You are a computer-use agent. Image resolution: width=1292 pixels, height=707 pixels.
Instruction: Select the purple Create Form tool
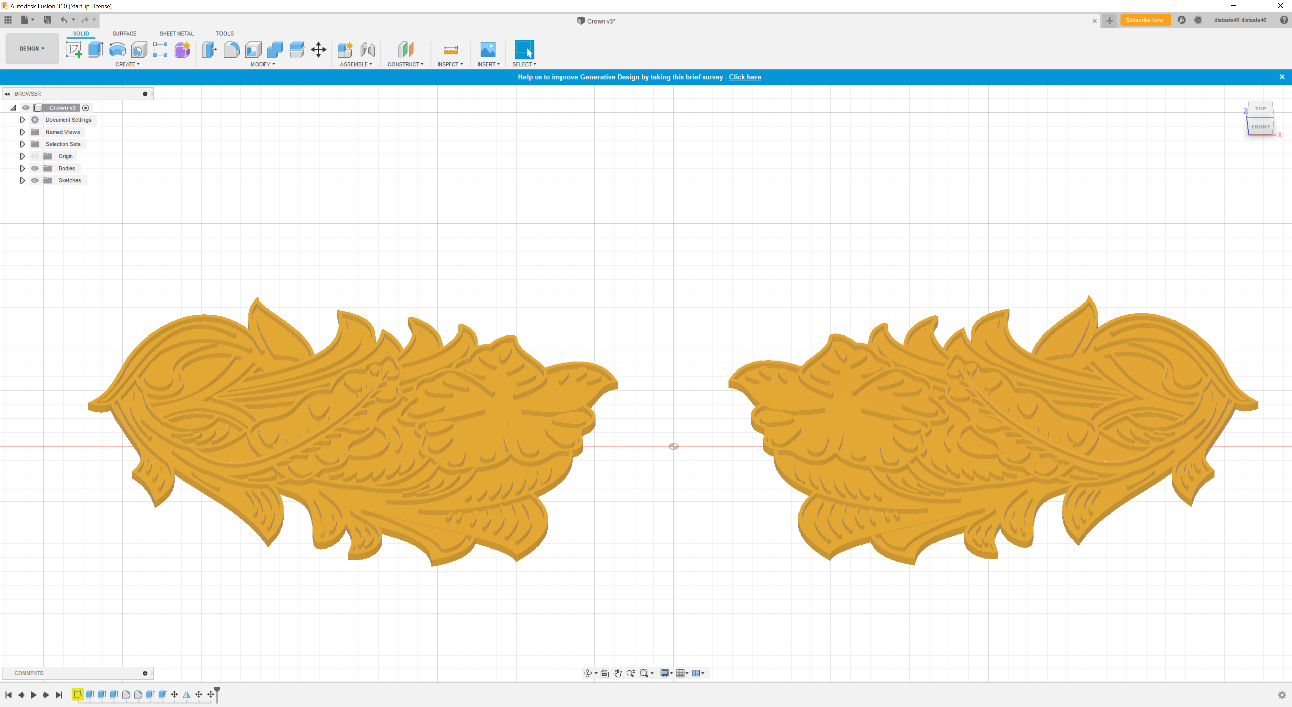182,49
